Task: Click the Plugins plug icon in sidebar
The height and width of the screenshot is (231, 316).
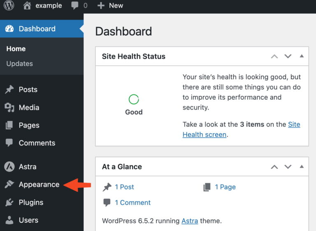Action: (9, 202)
